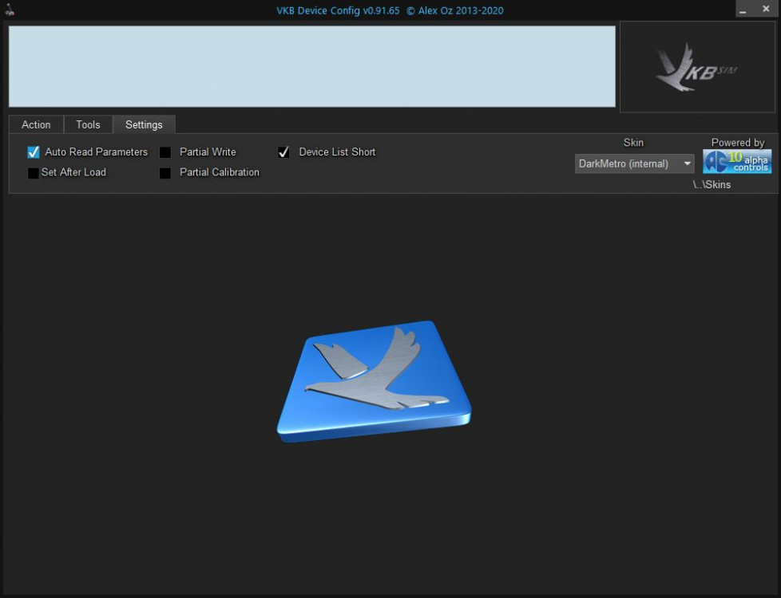Click the app icon in title bar
781x598 pixels.
pyautogui.click(x=9, y=10)
